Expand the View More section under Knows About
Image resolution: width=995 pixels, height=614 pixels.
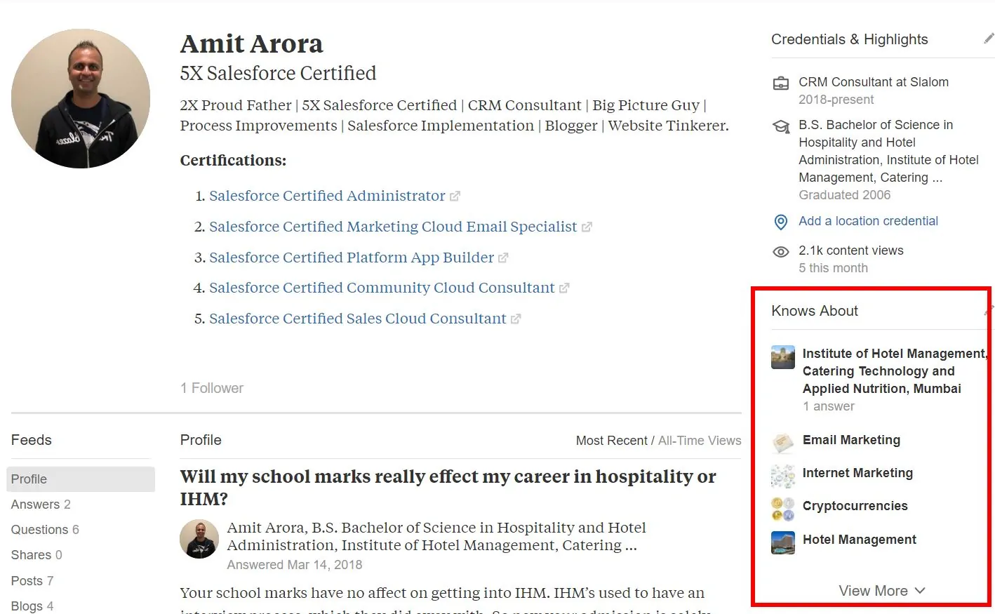coord(881,590)
